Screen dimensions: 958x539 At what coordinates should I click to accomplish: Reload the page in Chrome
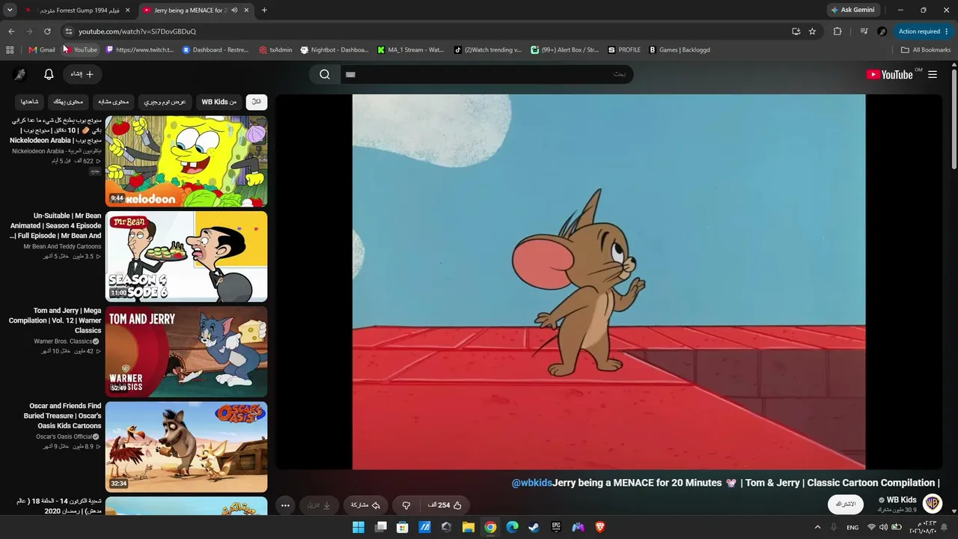[x=47, y=31]
